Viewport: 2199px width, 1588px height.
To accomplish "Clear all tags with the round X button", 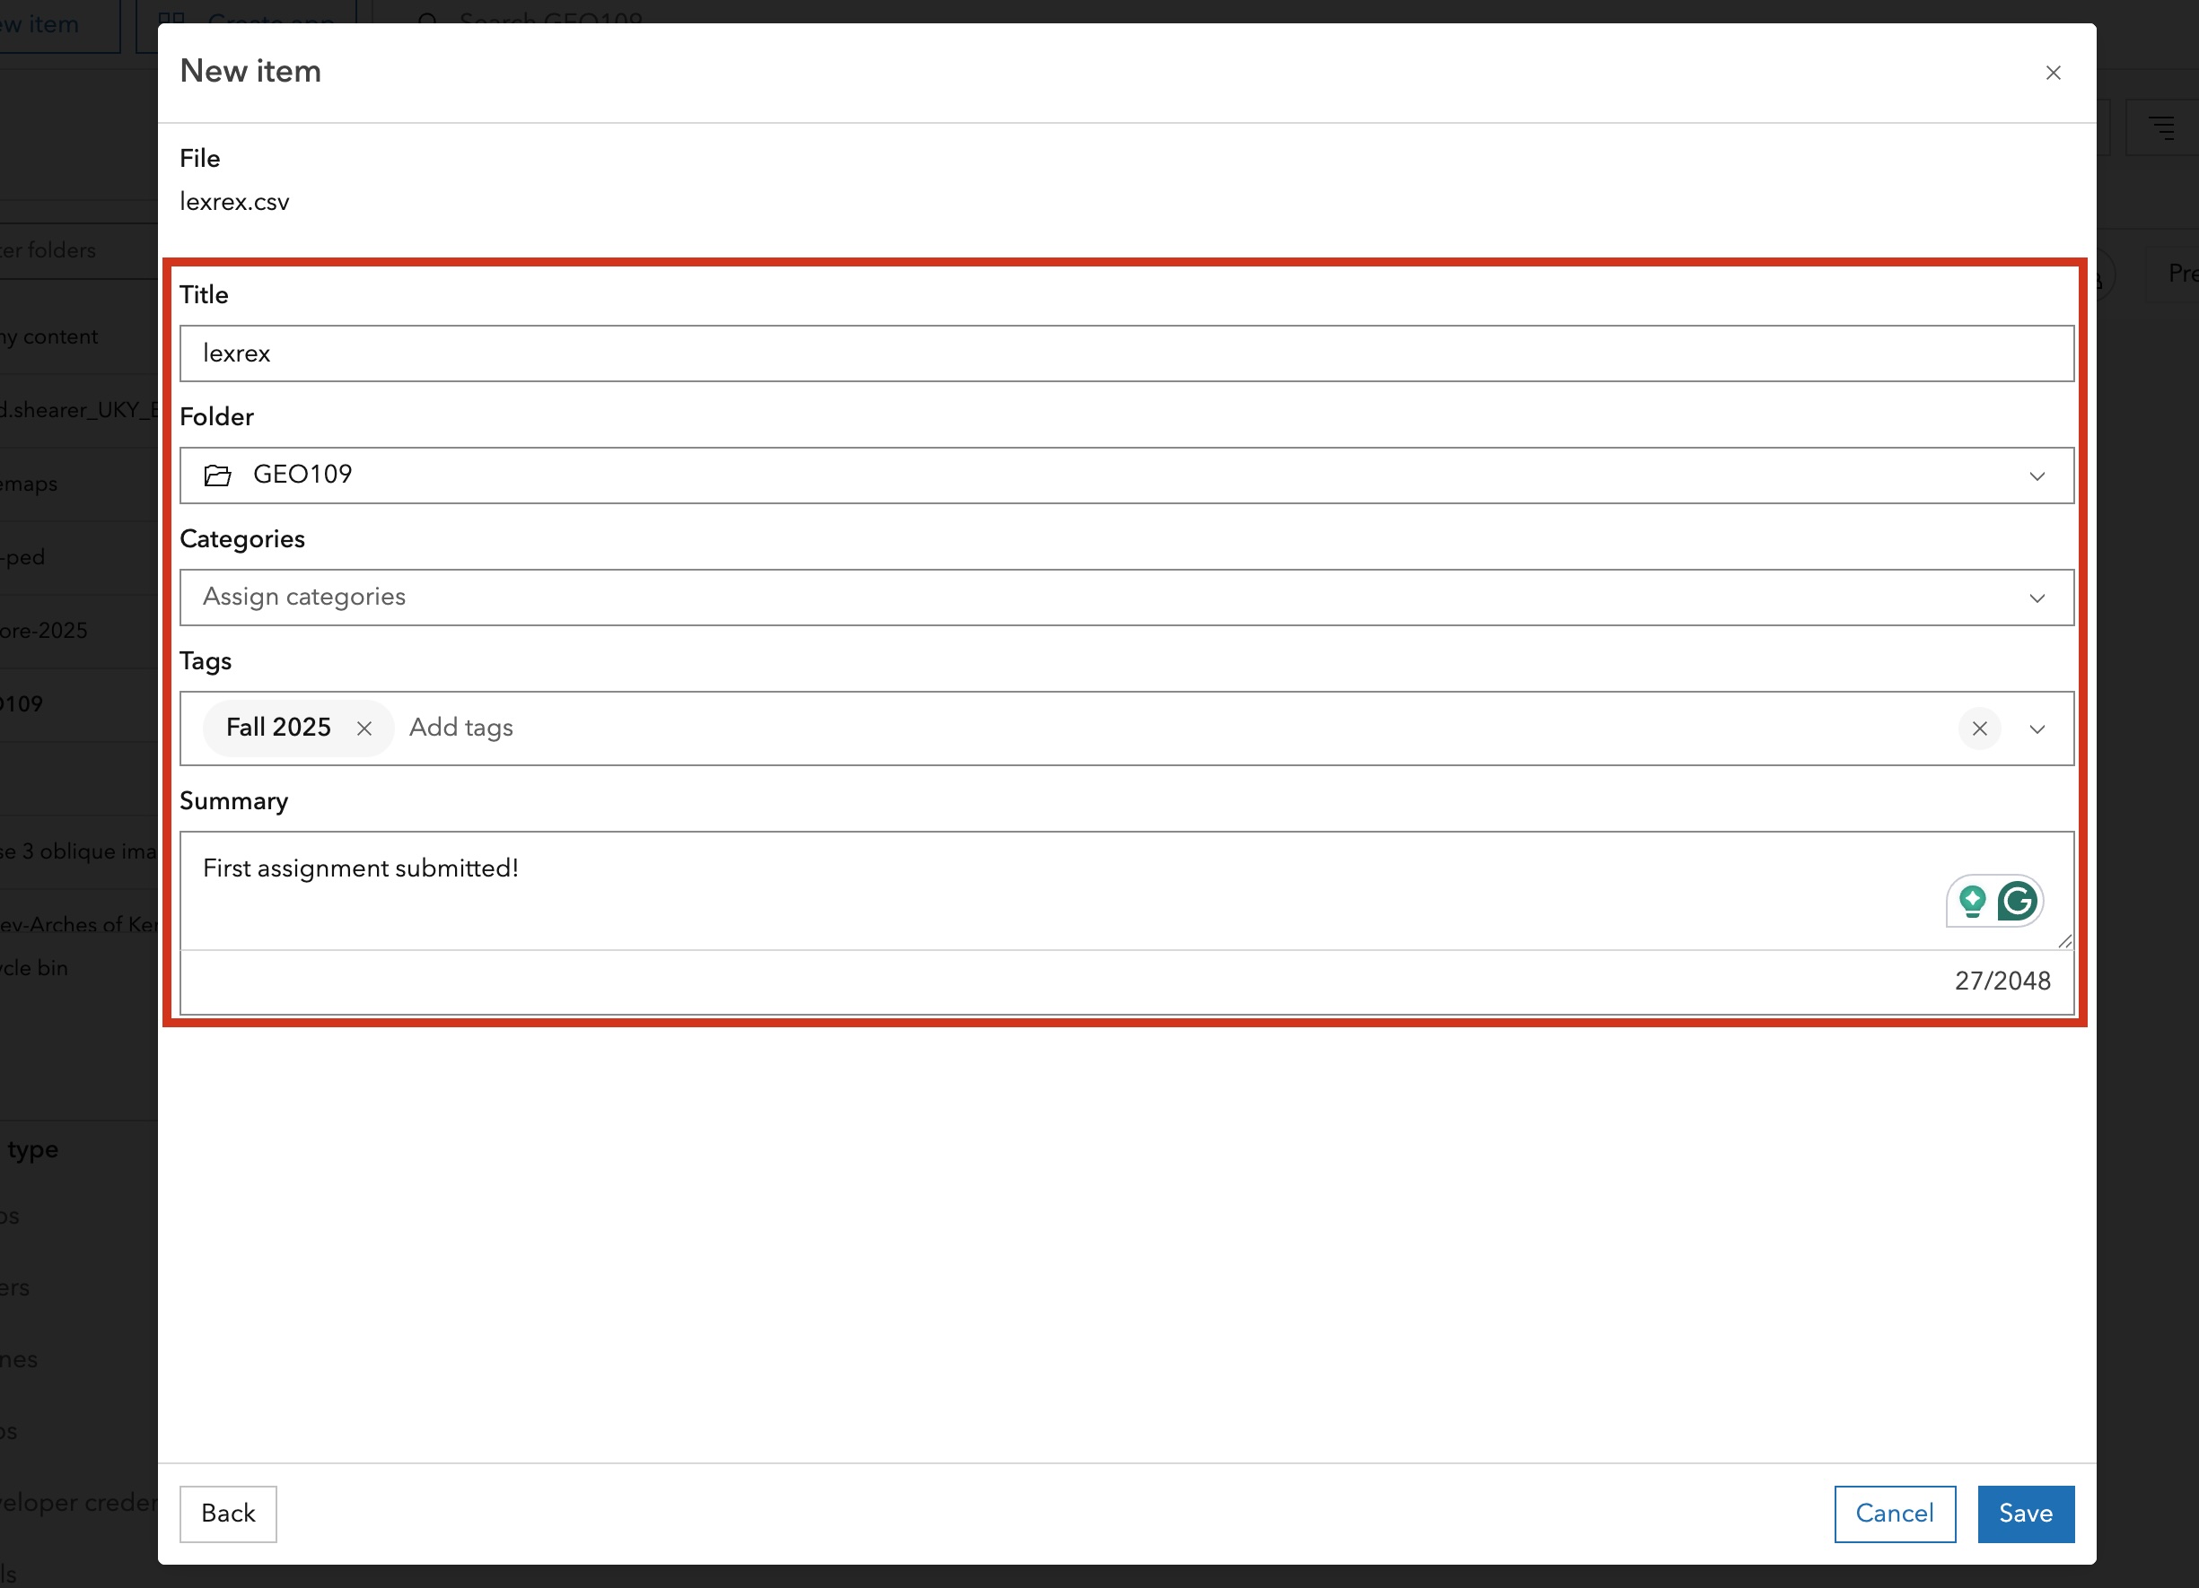I will point(1979,729).
